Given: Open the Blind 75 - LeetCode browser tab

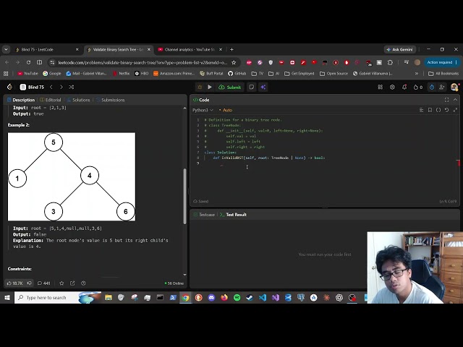Looking at the screenshot, I should (x=46, y=49).
